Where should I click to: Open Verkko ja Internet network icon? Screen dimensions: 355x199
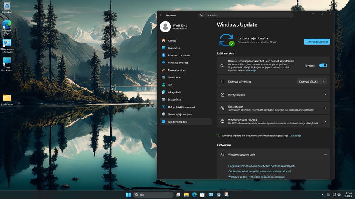163,63
